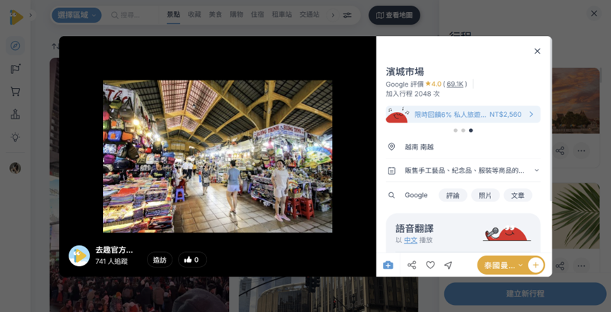Image resolution: width=611 pixels, height=312 pixels.
Task: Click the market photo in the viewer
Action: 218,156
